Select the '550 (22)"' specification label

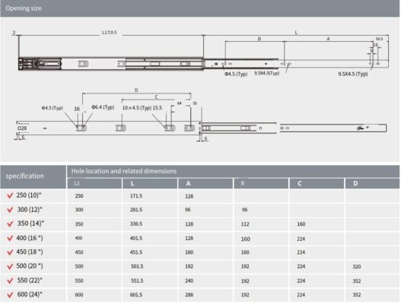[x=30, y=280]
